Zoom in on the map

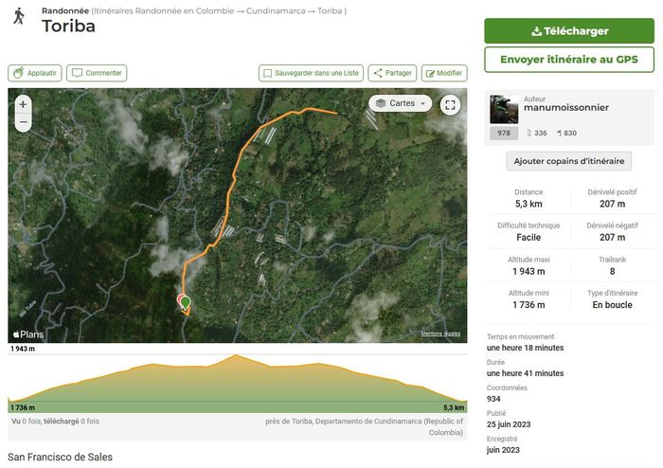pos(23,104)
